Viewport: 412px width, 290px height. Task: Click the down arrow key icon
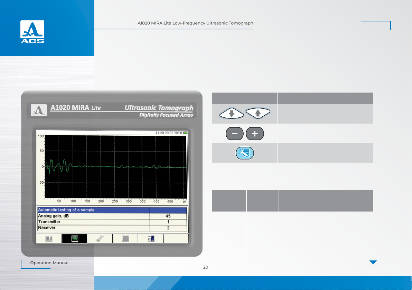point(232,113)
